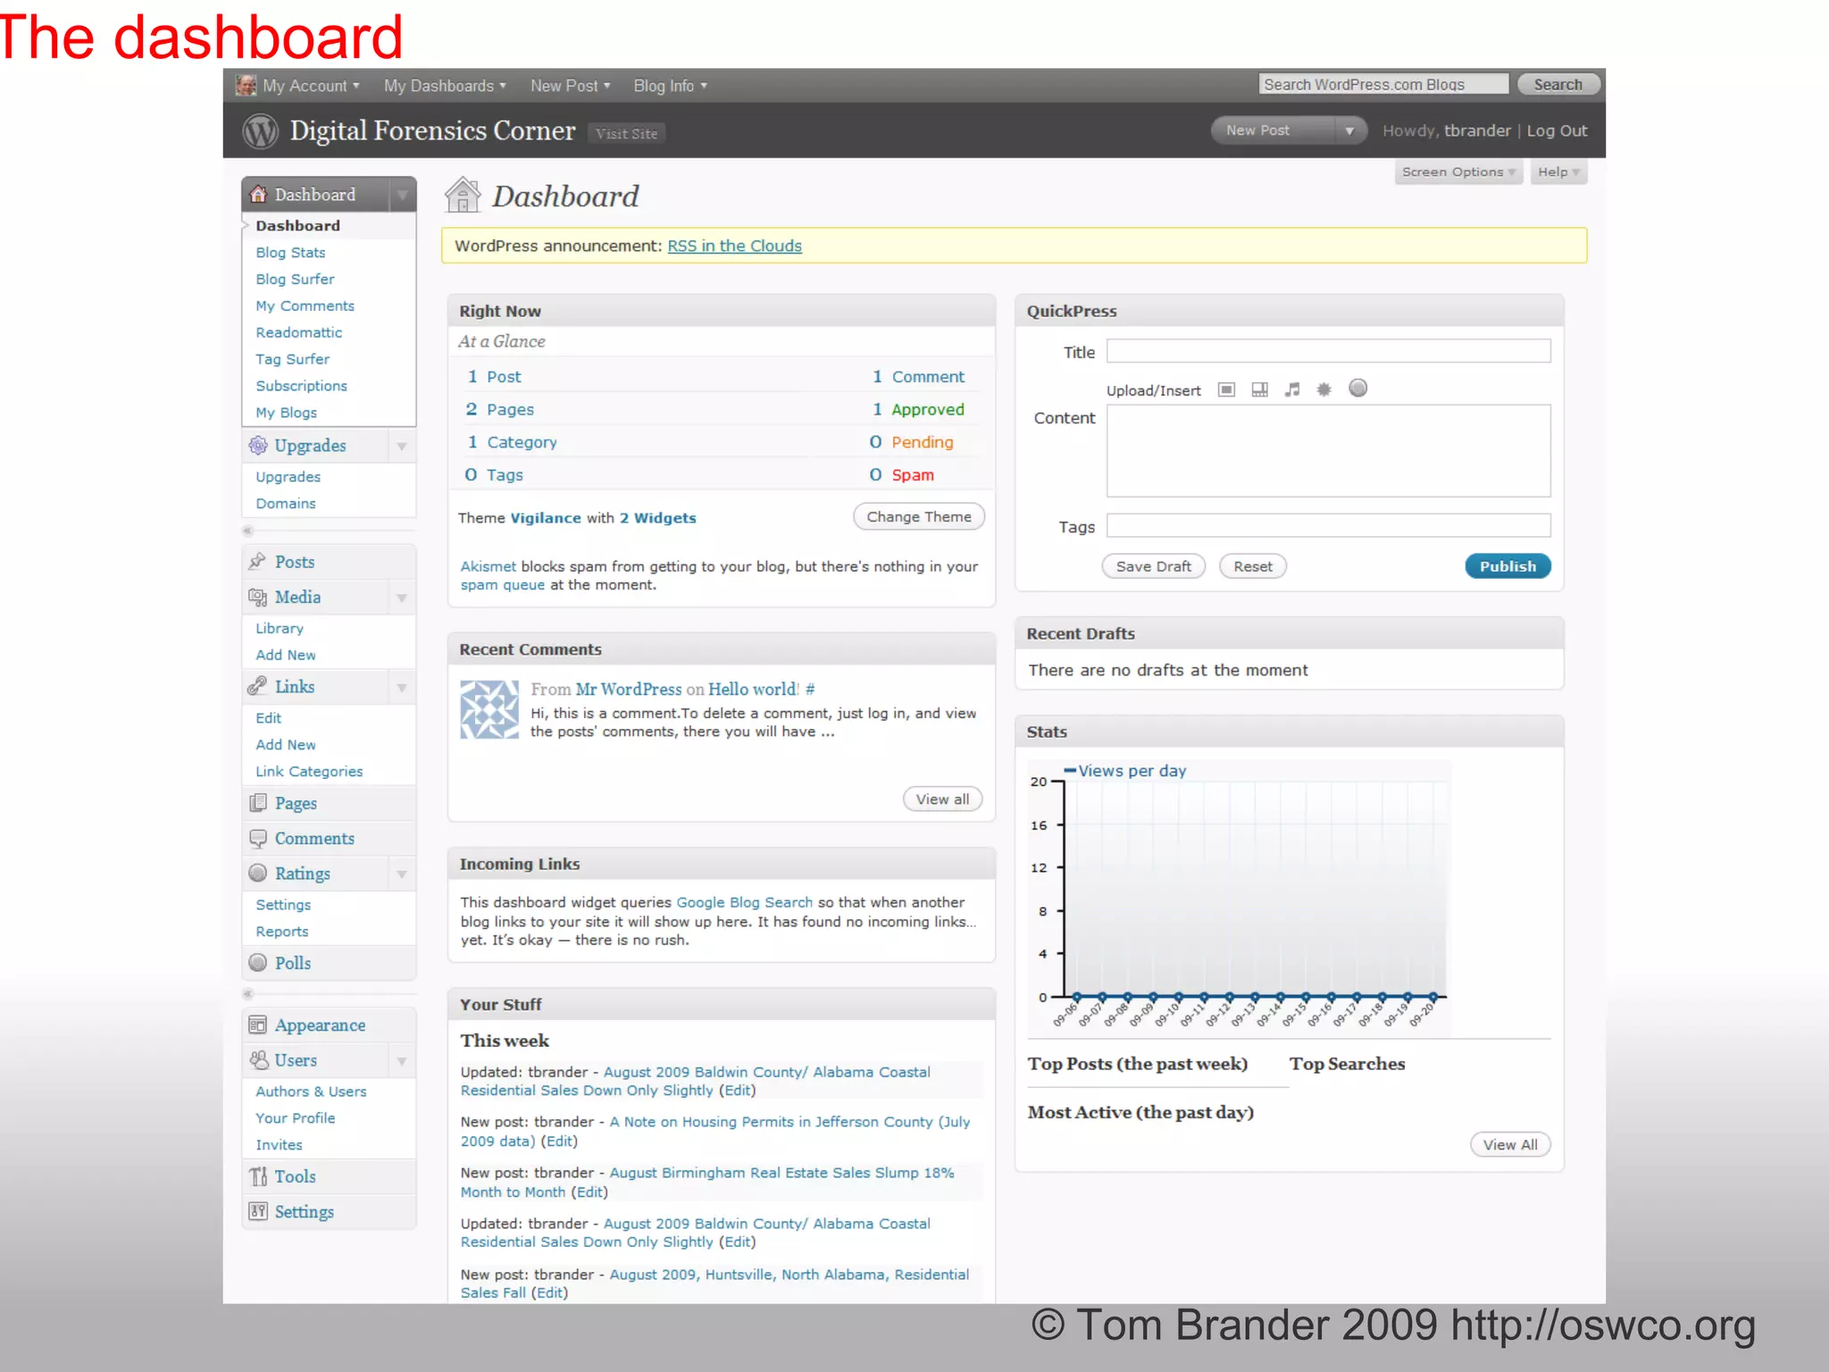The image size is (1829, 1372).
Task: Collapse the Users sidebar section arrow
Action: coord(403,1059)
